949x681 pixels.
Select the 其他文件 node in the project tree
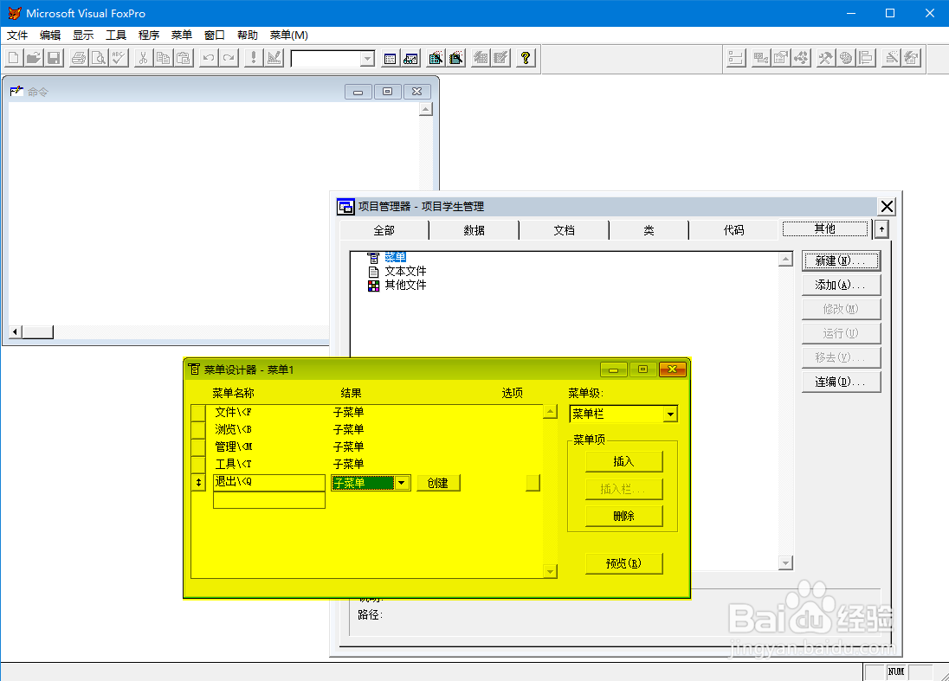(x=405, y=285)
